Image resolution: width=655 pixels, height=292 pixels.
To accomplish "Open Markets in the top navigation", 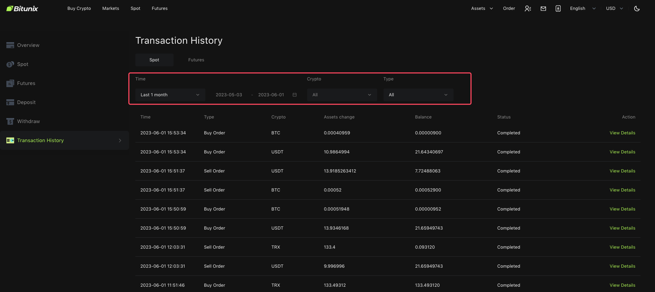I will (x=111, y=8).
